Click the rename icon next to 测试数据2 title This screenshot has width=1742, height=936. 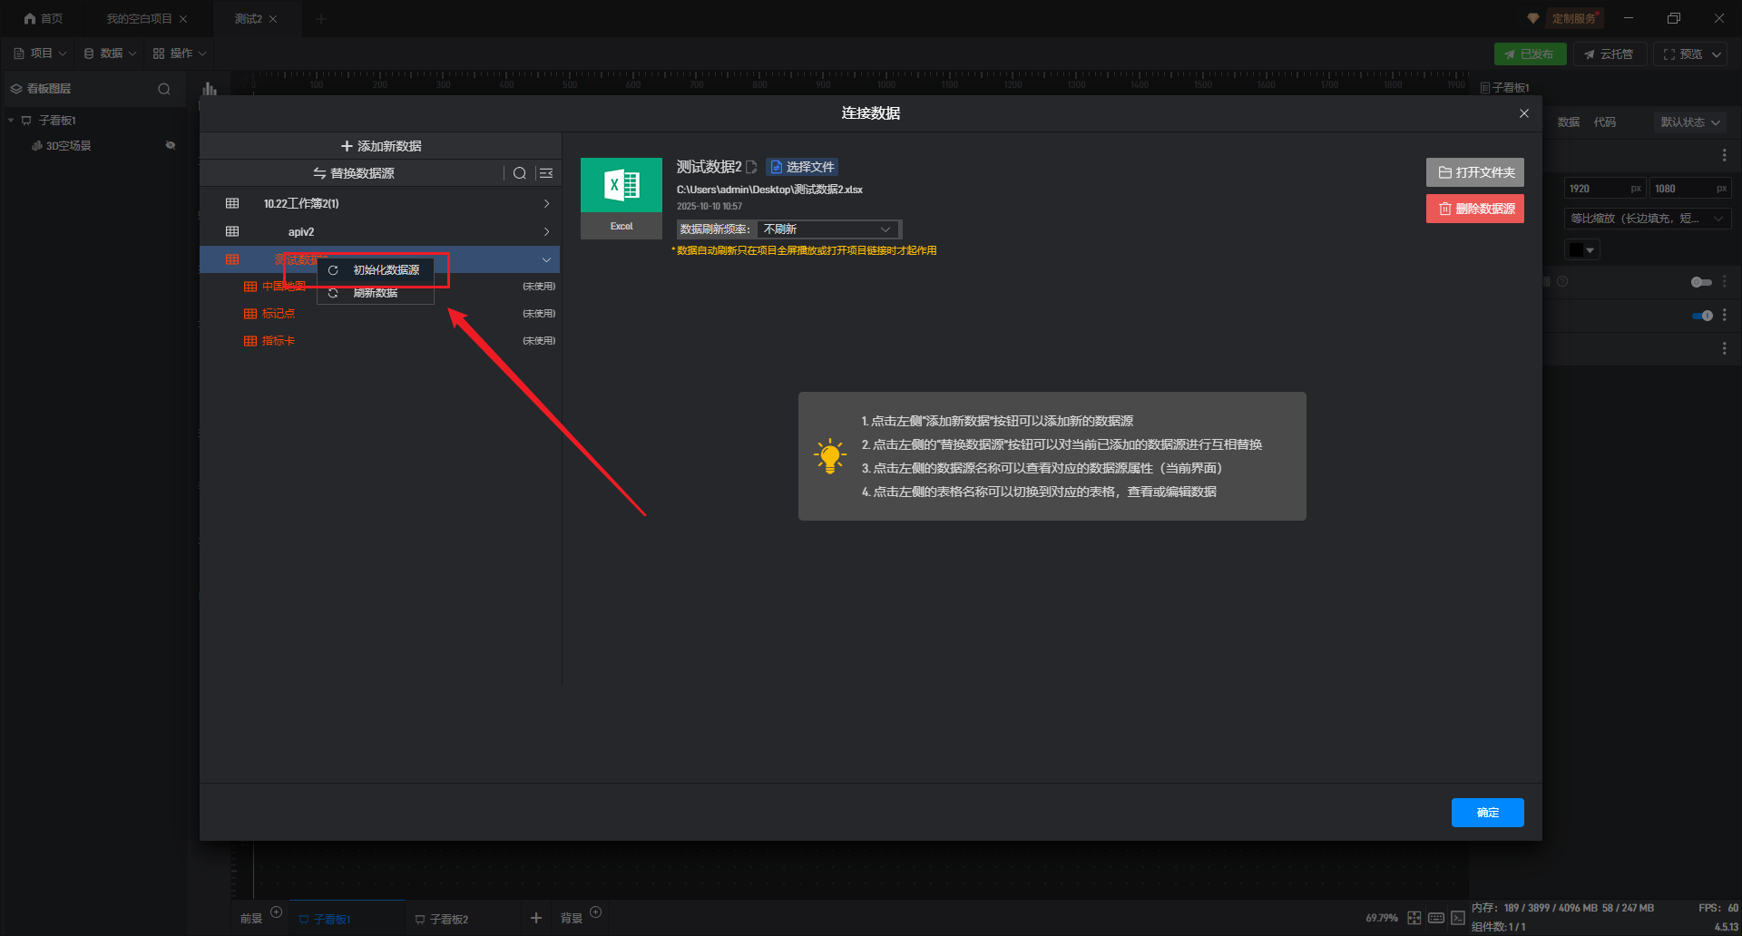(x=751, y=167)
